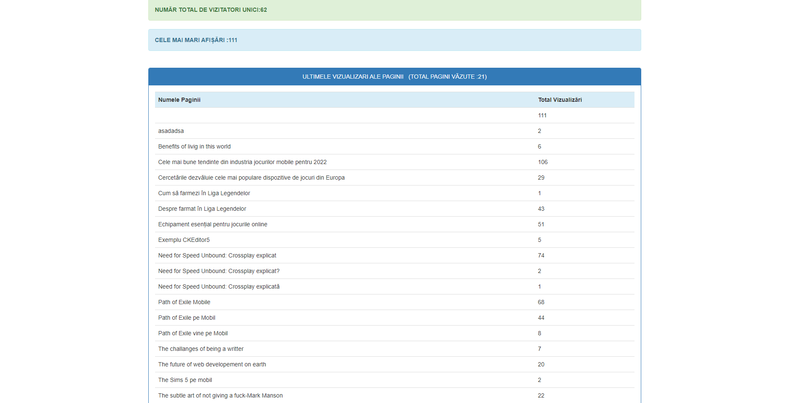This screenshot has height=403, width=795.
Task: Click the 106 views count cell
Action: (543, 162)
